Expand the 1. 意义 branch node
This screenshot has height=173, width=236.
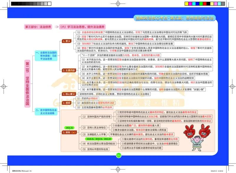coord(66,42)
